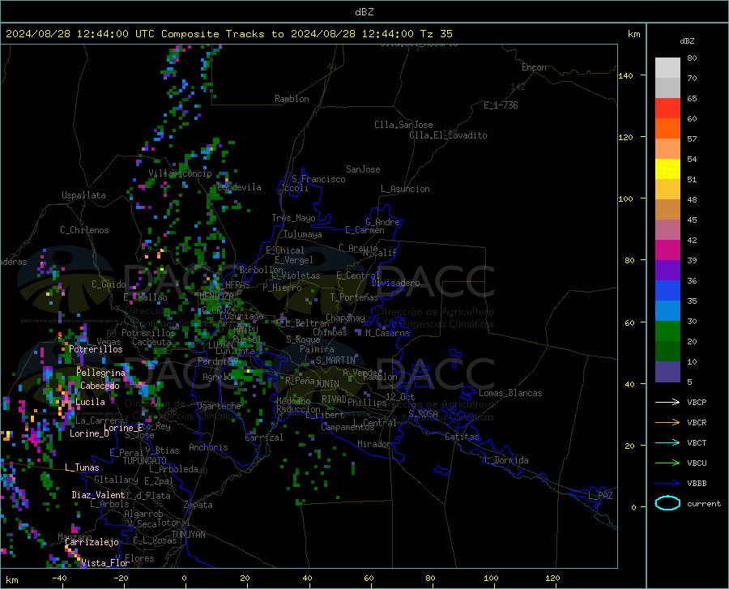Select the red 60 dBZ color swatch
Viewport: 729px width, 589px height.
(x=667, y=109)
